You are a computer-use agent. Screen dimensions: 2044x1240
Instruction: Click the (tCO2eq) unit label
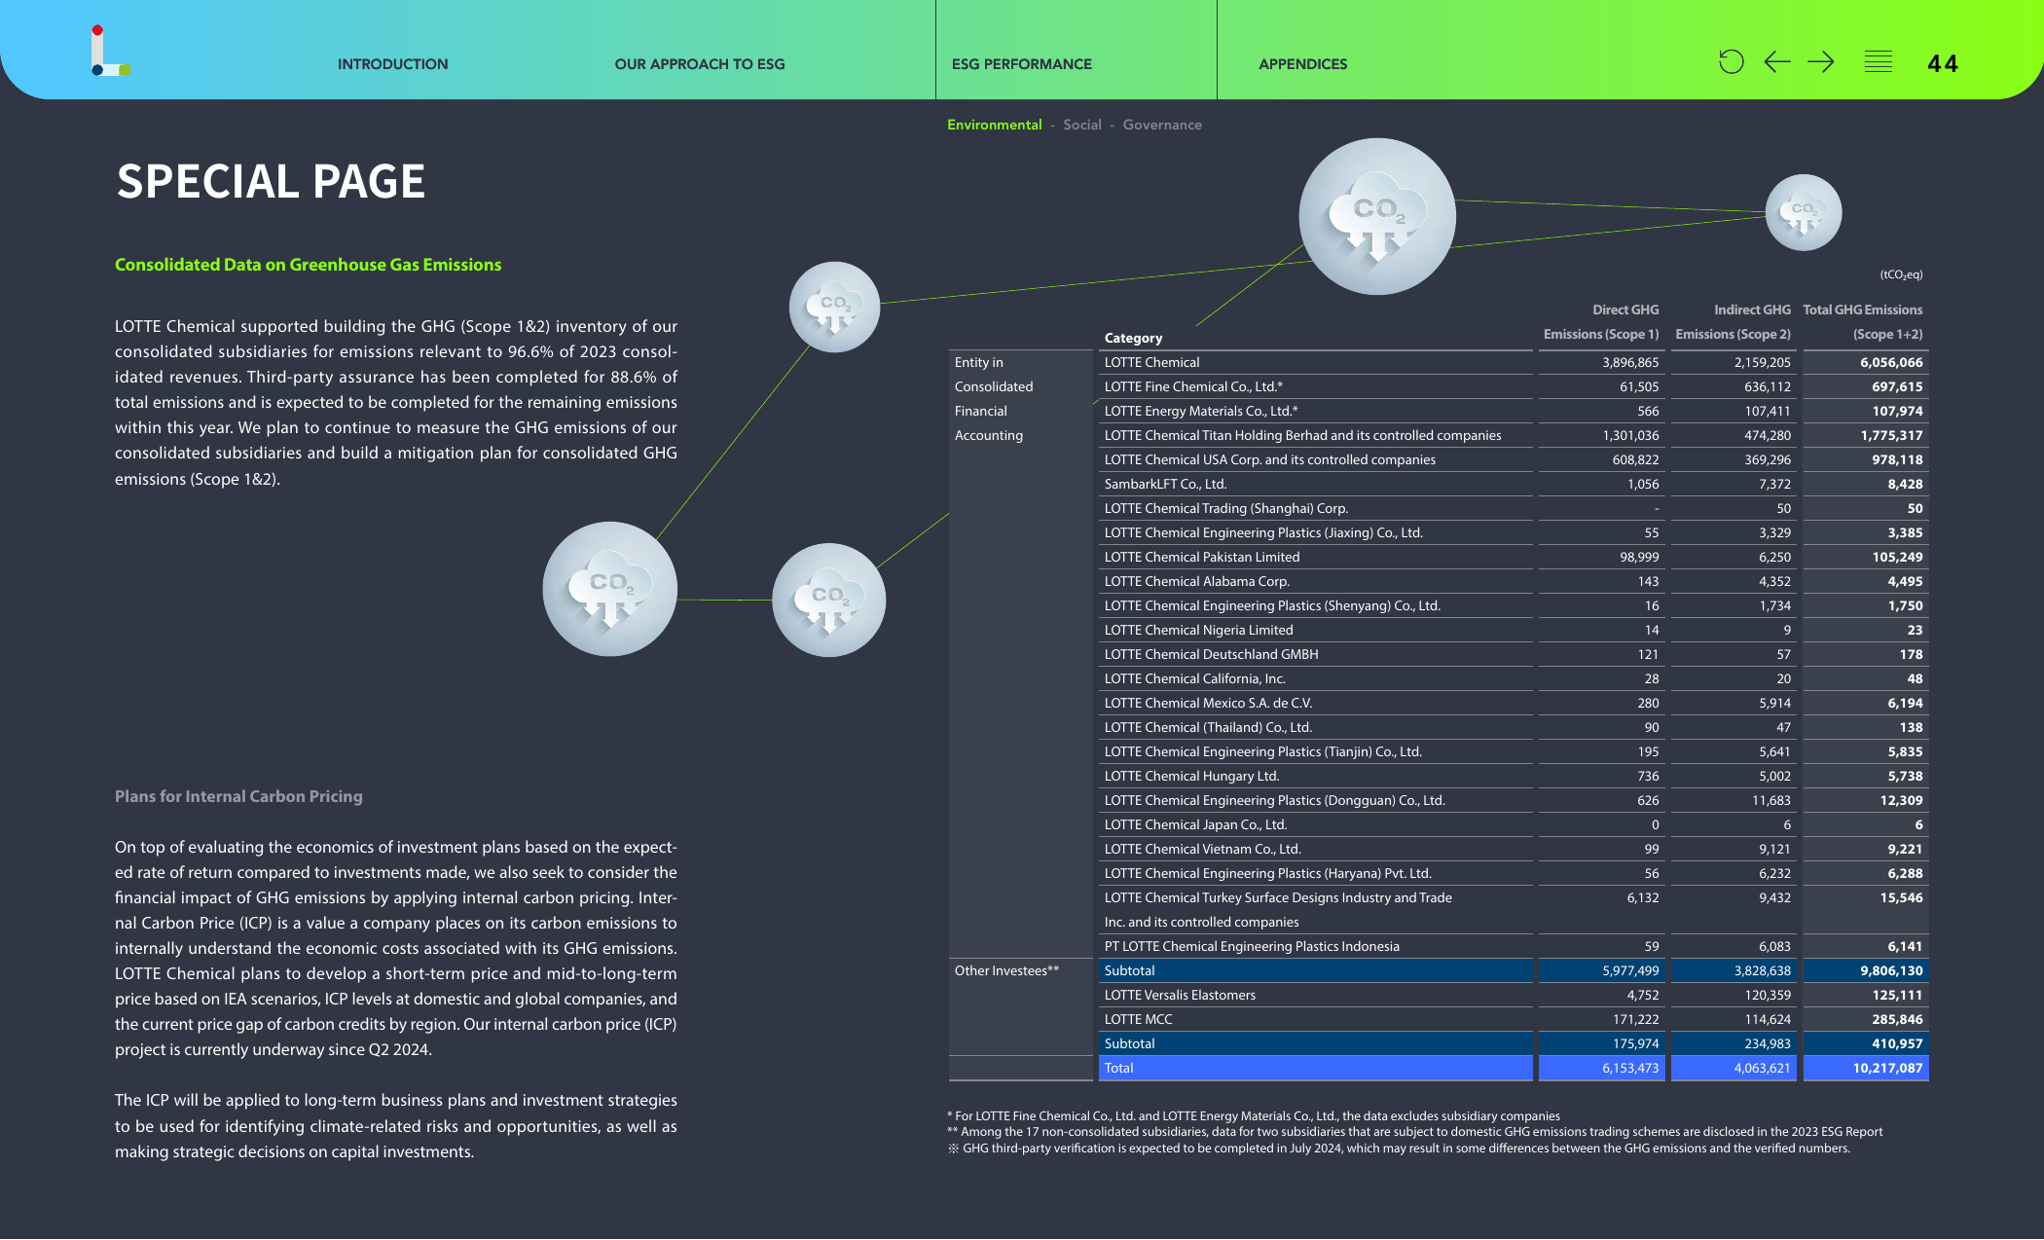click(1901, 274)
